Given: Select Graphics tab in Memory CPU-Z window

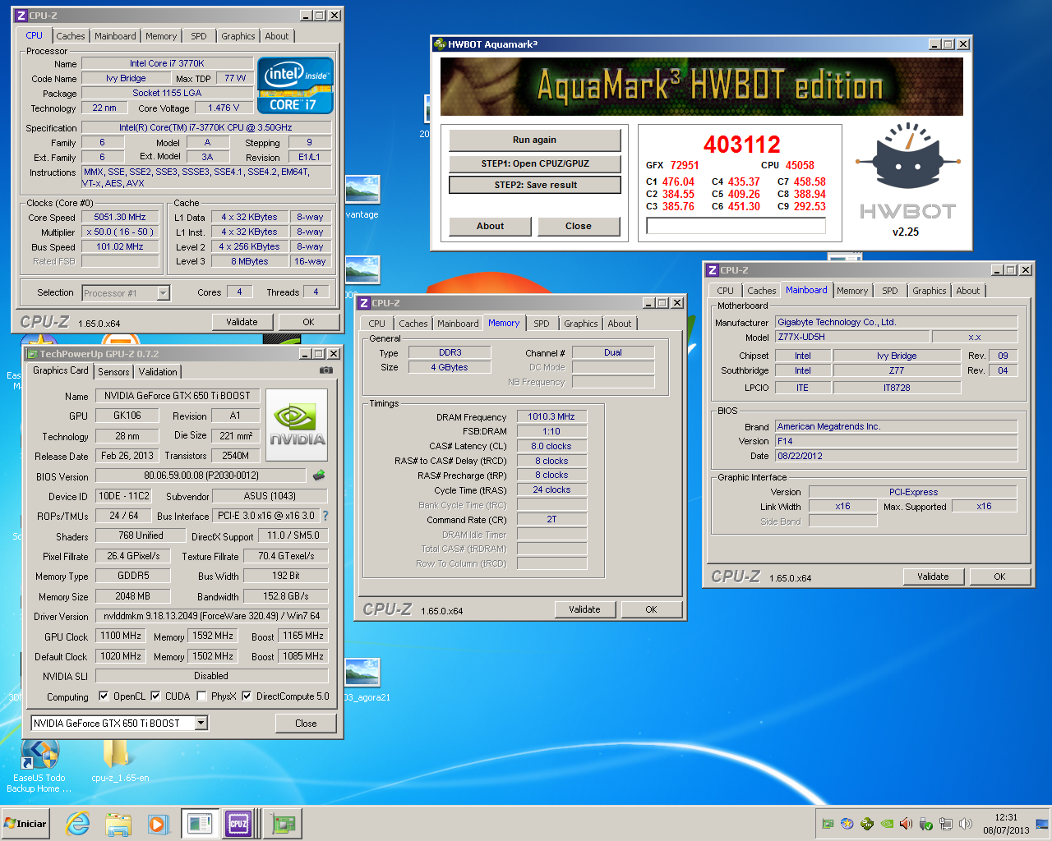Looking at the screenshot, I should tap(581, 324).
